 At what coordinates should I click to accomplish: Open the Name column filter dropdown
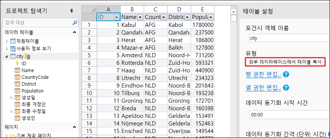[x=140, y=17]
